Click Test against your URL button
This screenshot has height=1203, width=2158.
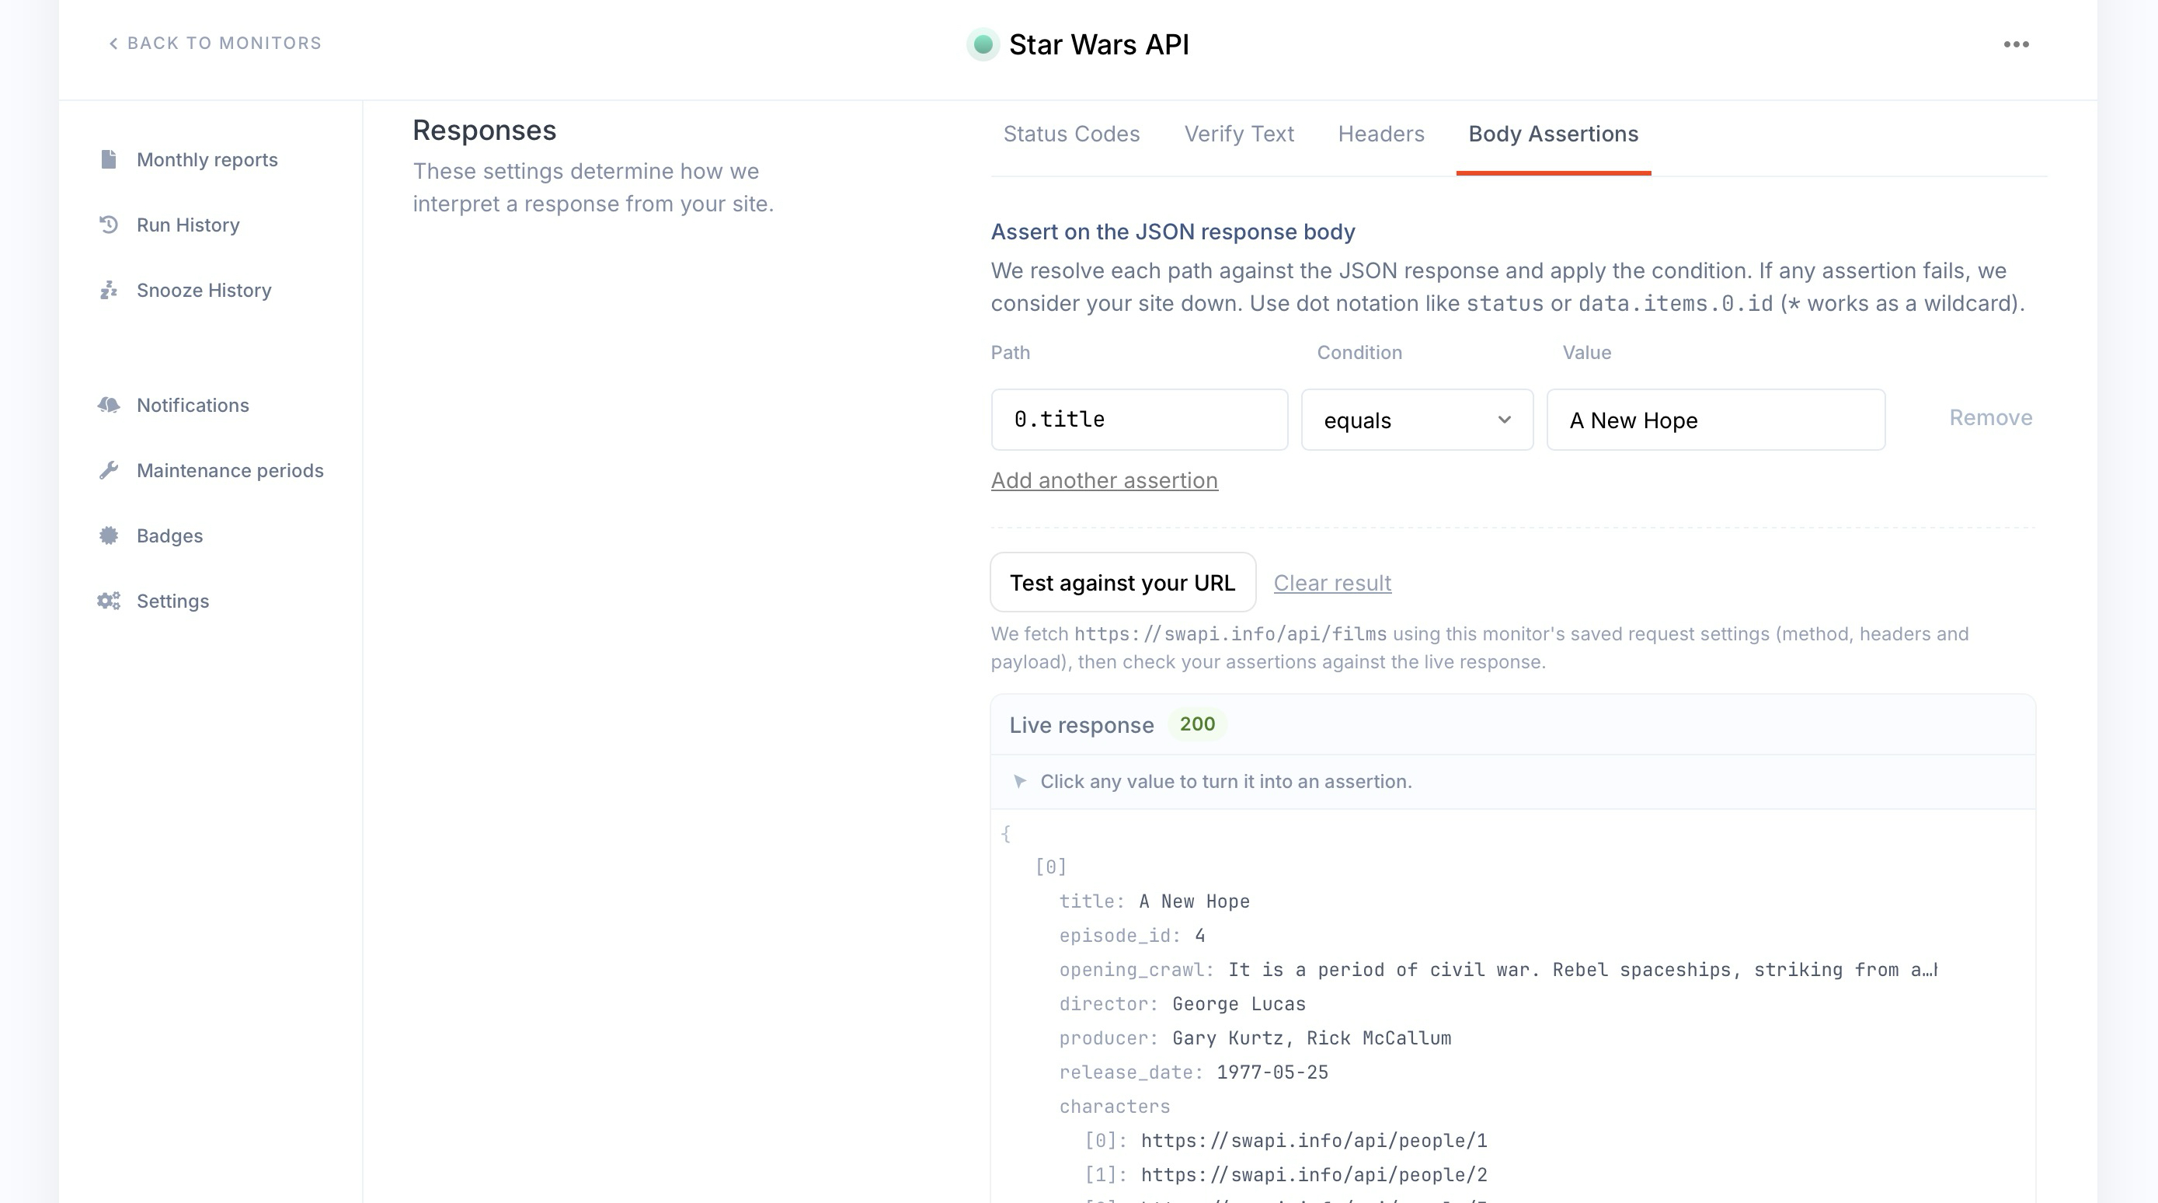click(x=1123, y=582)
